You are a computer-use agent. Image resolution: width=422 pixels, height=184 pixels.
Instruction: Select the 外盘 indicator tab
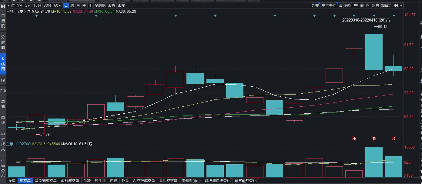pyautogui.click(x=125, y=181)
